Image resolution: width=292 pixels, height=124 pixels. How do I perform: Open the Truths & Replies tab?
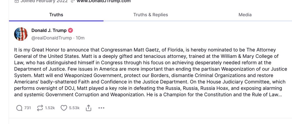coord(151,15)
